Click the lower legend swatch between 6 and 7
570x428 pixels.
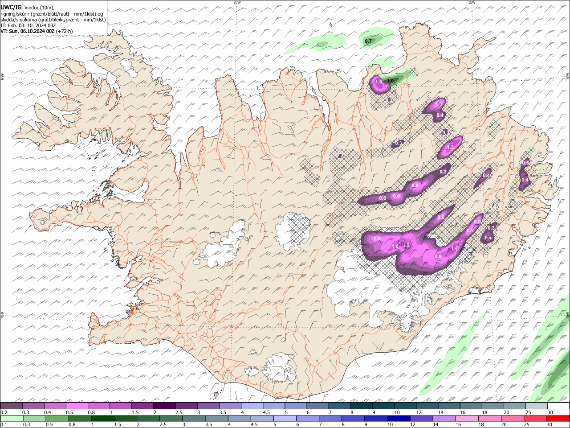coord(307,418)
